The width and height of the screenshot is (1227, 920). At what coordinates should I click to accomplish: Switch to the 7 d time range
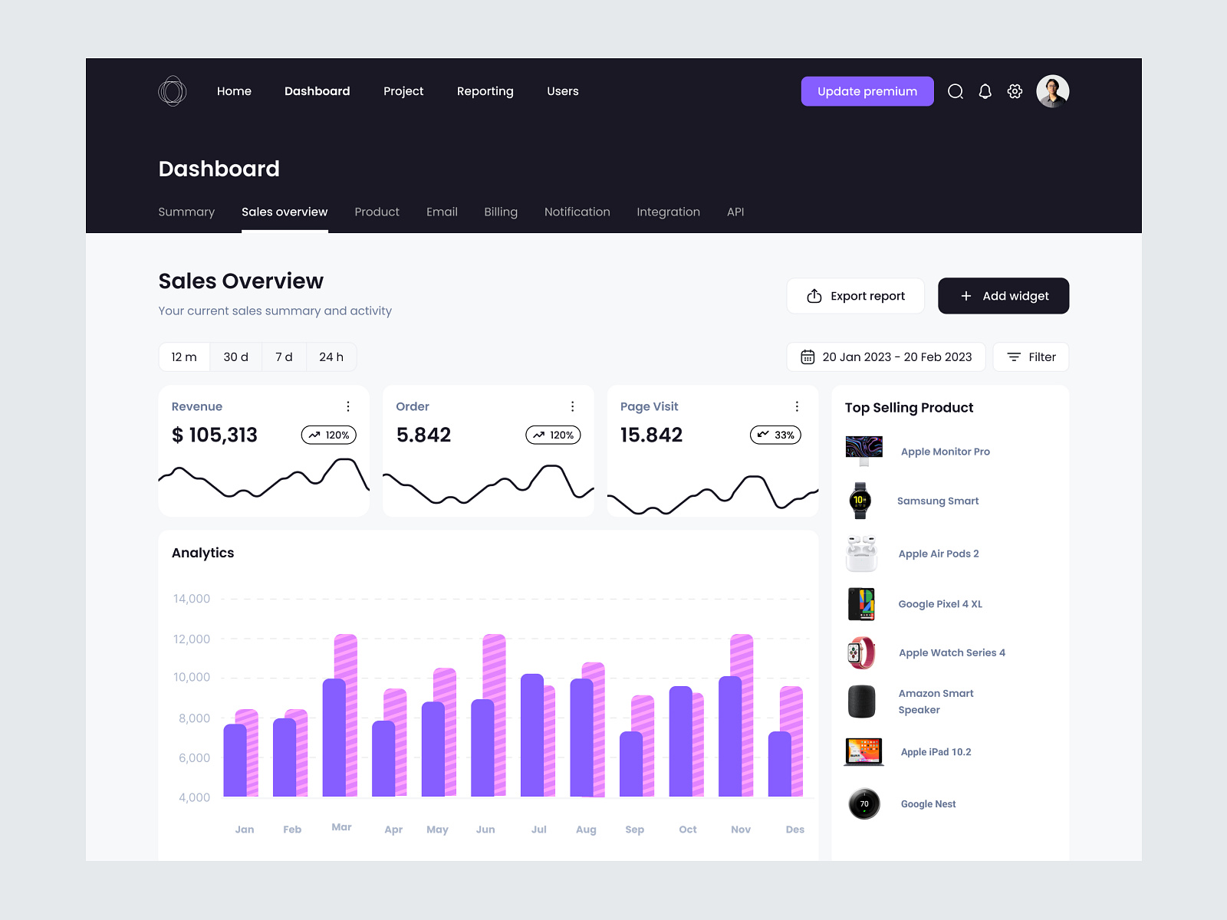[x=283, y=356]
